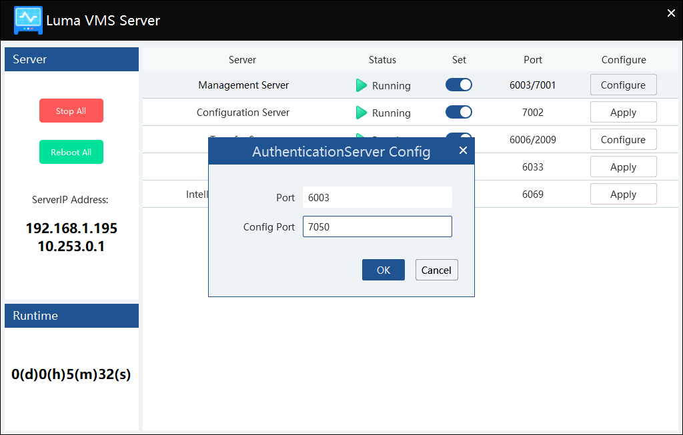Image resolution: width=683 pixels, height=435 pixels.
Task: Click the Set column header
Action: [x=459, y=60]
